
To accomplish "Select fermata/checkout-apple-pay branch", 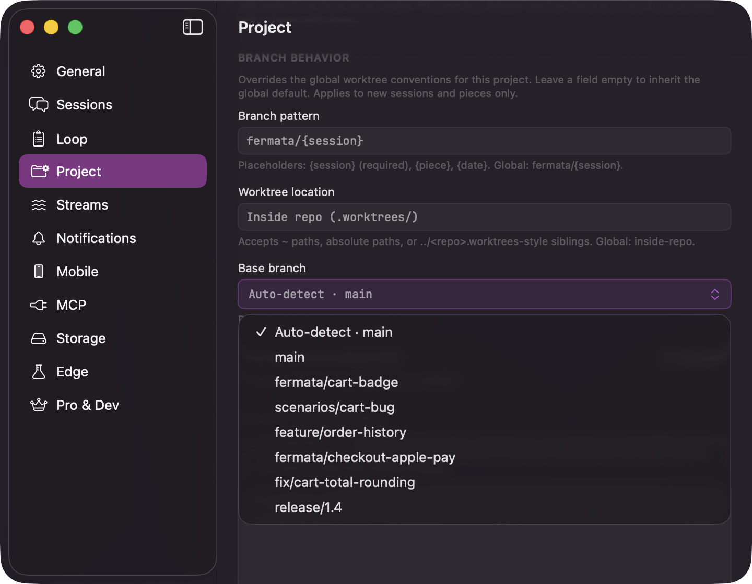I will pos(485,457).
